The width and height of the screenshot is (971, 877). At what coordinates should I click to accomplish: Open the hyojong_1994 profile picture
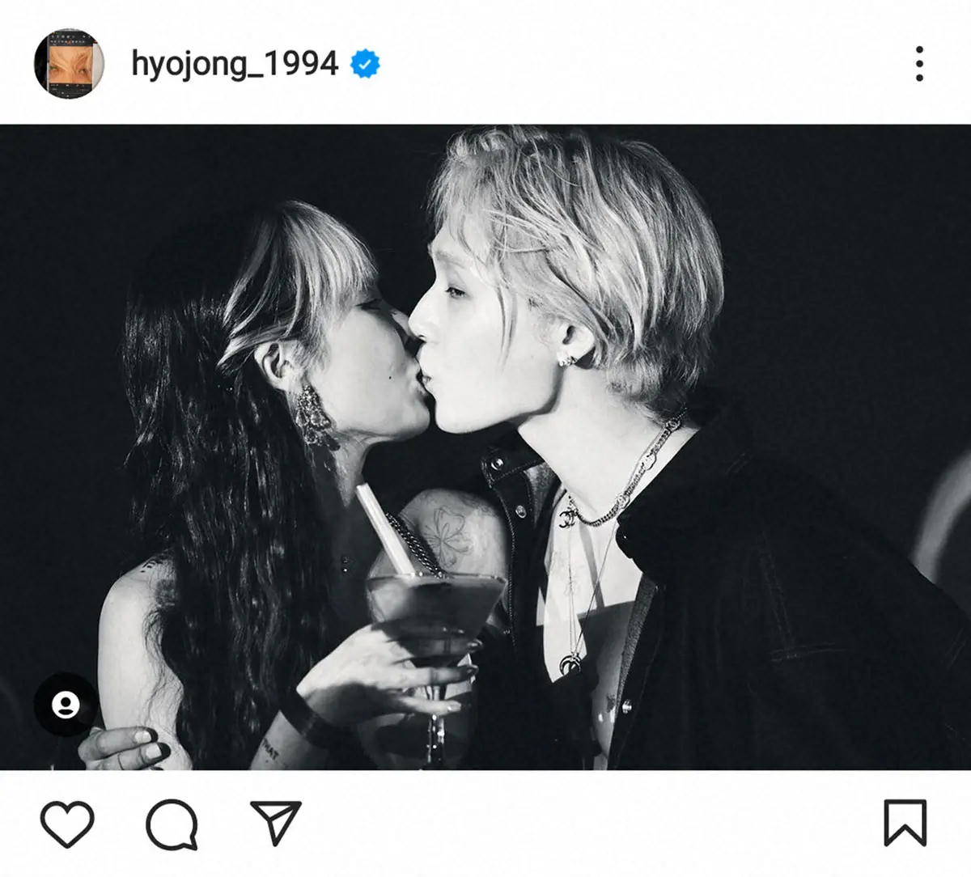click(69, 64)
